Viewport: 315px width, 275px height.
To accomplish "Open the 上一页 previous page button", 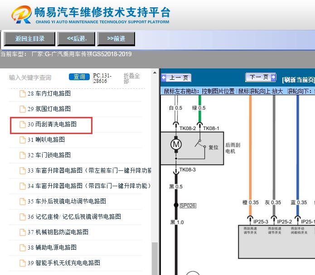I will pyautogui.click(x=176, y=77).
